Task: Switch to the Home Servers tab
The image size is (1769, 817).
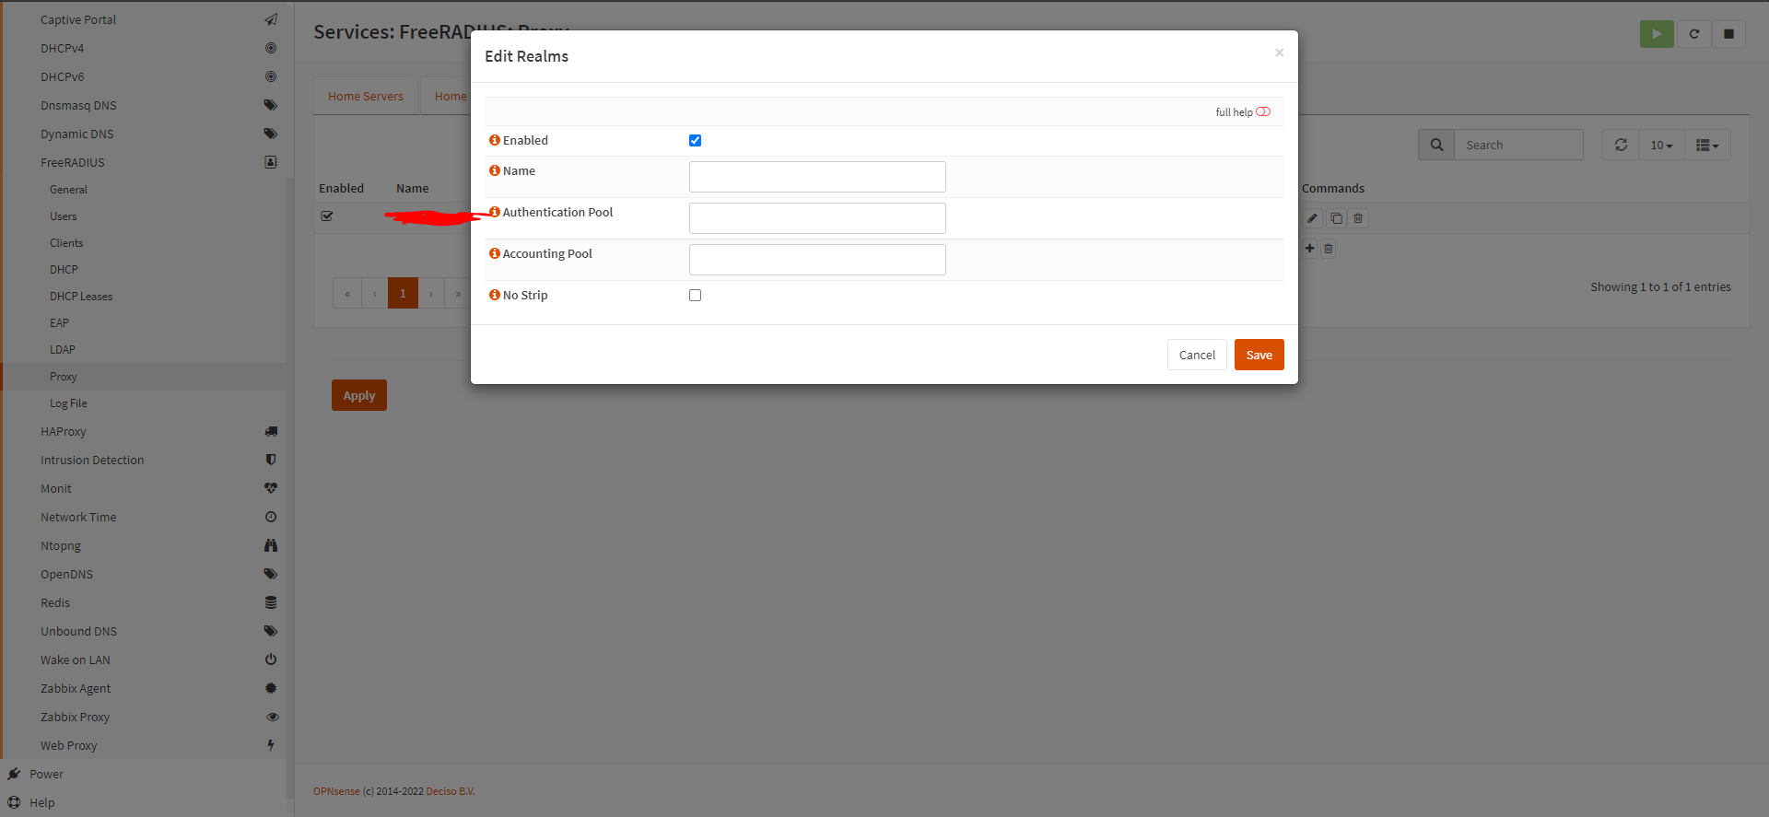Action: (x=366, y=96)
